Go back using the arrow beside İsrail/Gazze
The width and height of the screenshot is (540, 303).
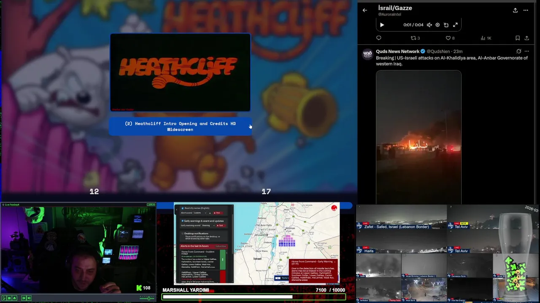[x=365, y=11]
